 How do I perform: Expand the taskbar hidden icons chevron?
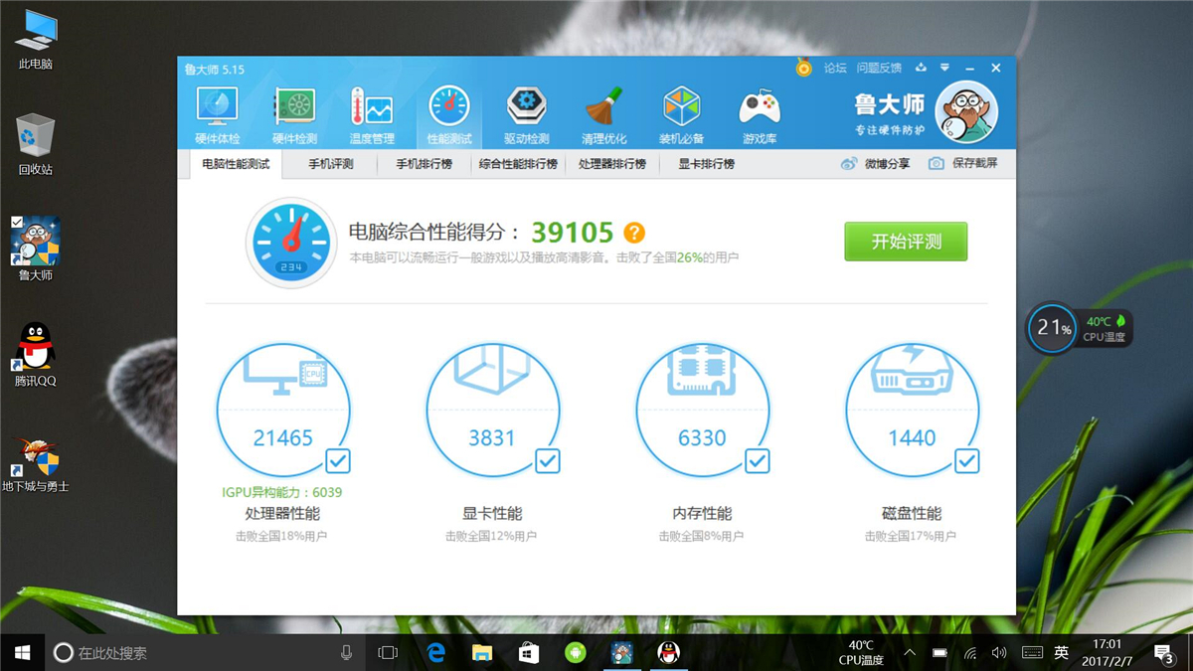[909, 653]
